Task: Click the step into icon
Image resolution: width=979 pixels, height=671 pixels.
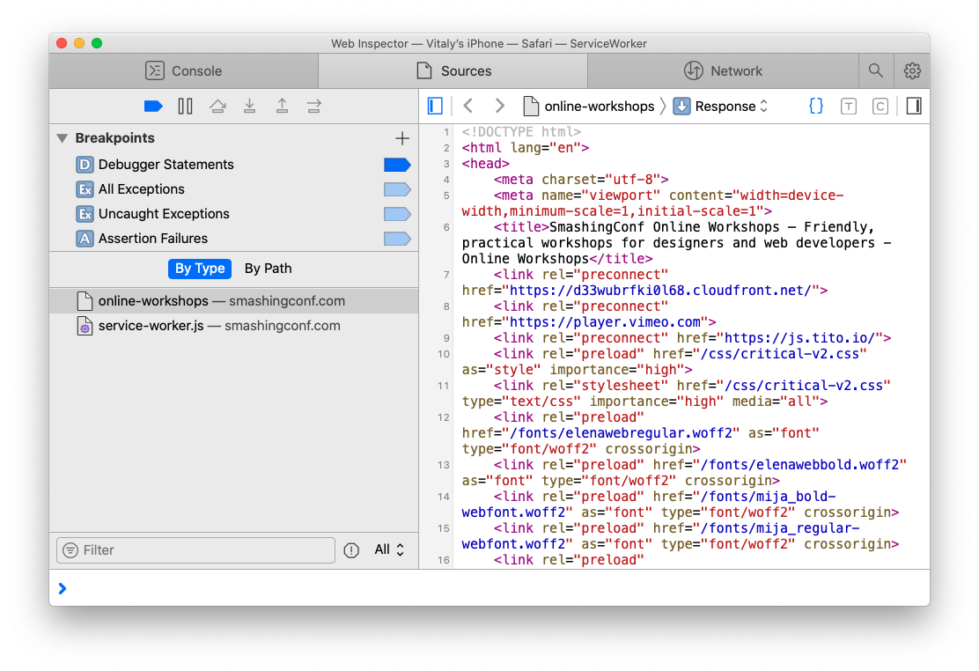Action: point(250,107)
